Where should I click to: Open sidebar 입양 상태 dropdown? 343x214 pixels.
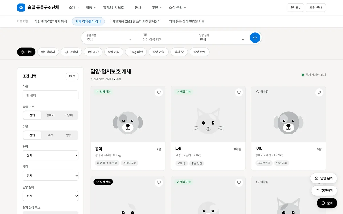(x=50, y=196)
